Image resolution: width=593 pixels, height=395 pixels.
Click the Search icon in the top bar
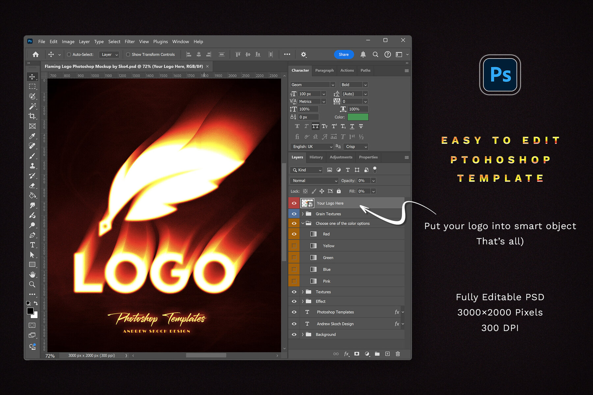click(x=375, y=54)
